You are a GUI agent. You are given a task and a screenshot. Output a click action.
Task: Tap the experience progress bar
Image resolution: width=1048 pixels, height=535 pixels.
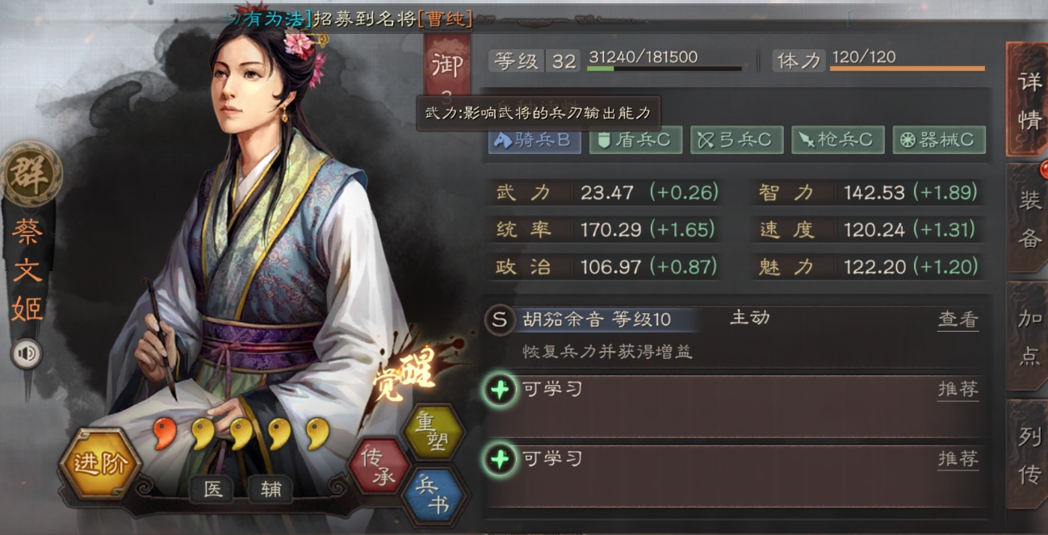pyautogui.click(x=664, y=69)
